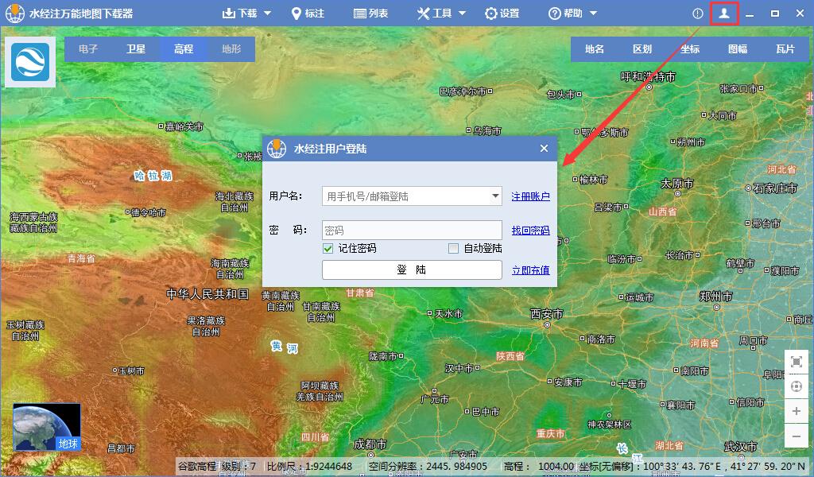814x477 pixels.
Task: Select the 地名 place-name tab
Action: [595, 48]
